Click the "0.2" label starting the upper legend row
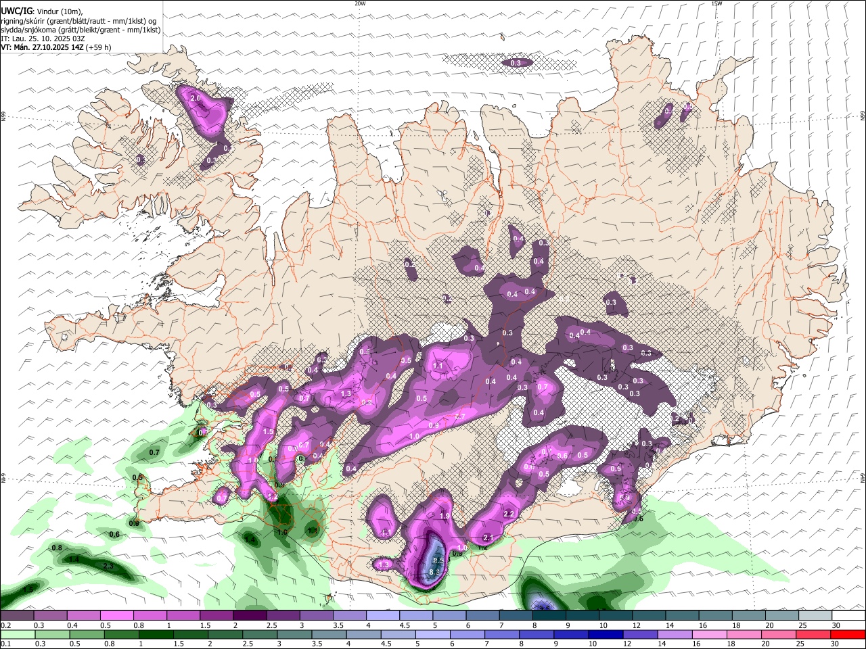This screenshot has width=866, height=649. coord(6,625)
